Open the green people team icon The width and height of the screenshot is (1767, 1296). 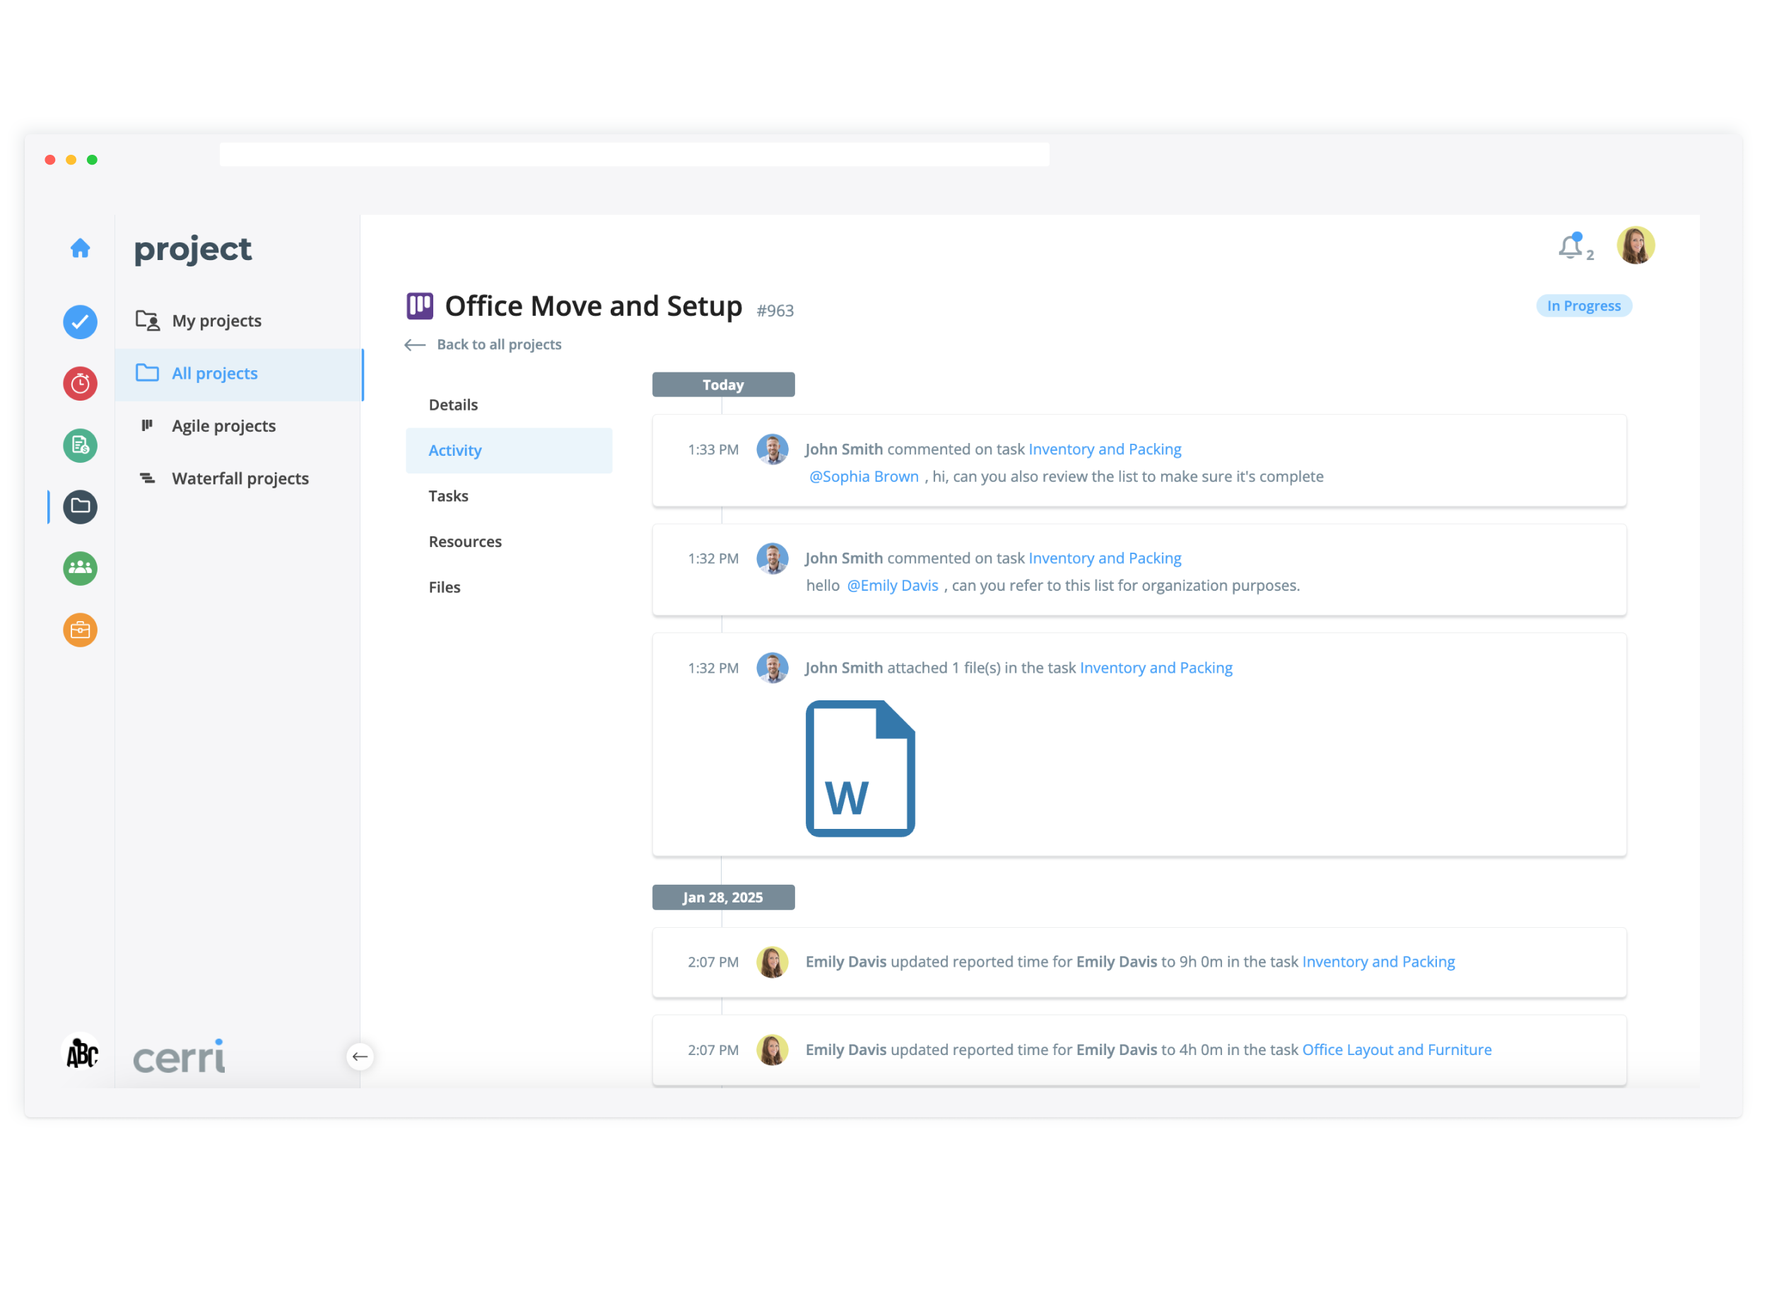[80, 568]
